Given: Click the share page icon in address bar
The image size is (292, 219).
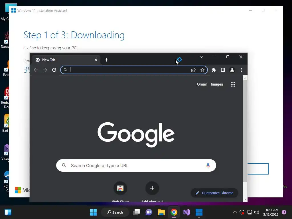Looking at the screenshot, I should (x=193, y=70).
